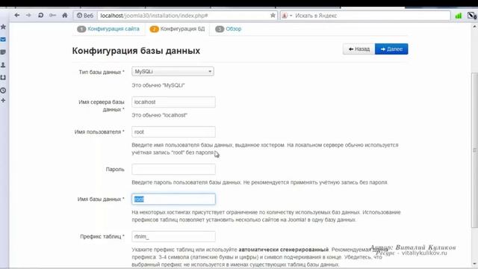Click the green signal bars icon
The height and width of the screenshot is (269, 478).
(458, 16)
